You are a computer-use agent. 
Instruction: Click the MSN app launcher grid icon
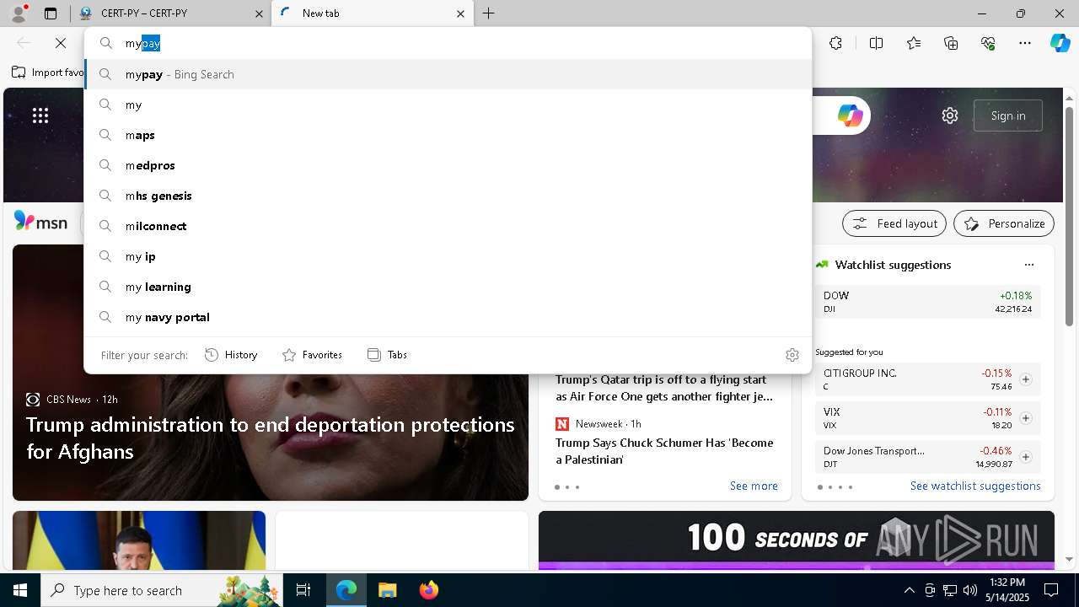[40, 115]
